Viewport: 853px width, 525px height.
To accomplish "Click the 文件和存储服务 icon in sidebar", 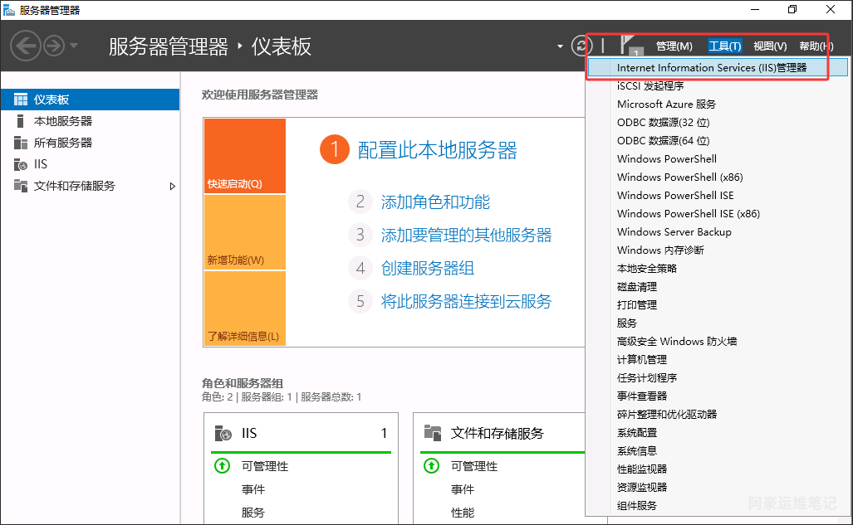I will 21,186.
